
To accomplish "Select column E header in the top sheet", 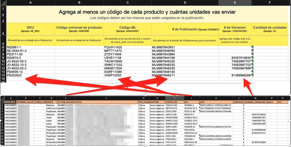I will (235, 3).
